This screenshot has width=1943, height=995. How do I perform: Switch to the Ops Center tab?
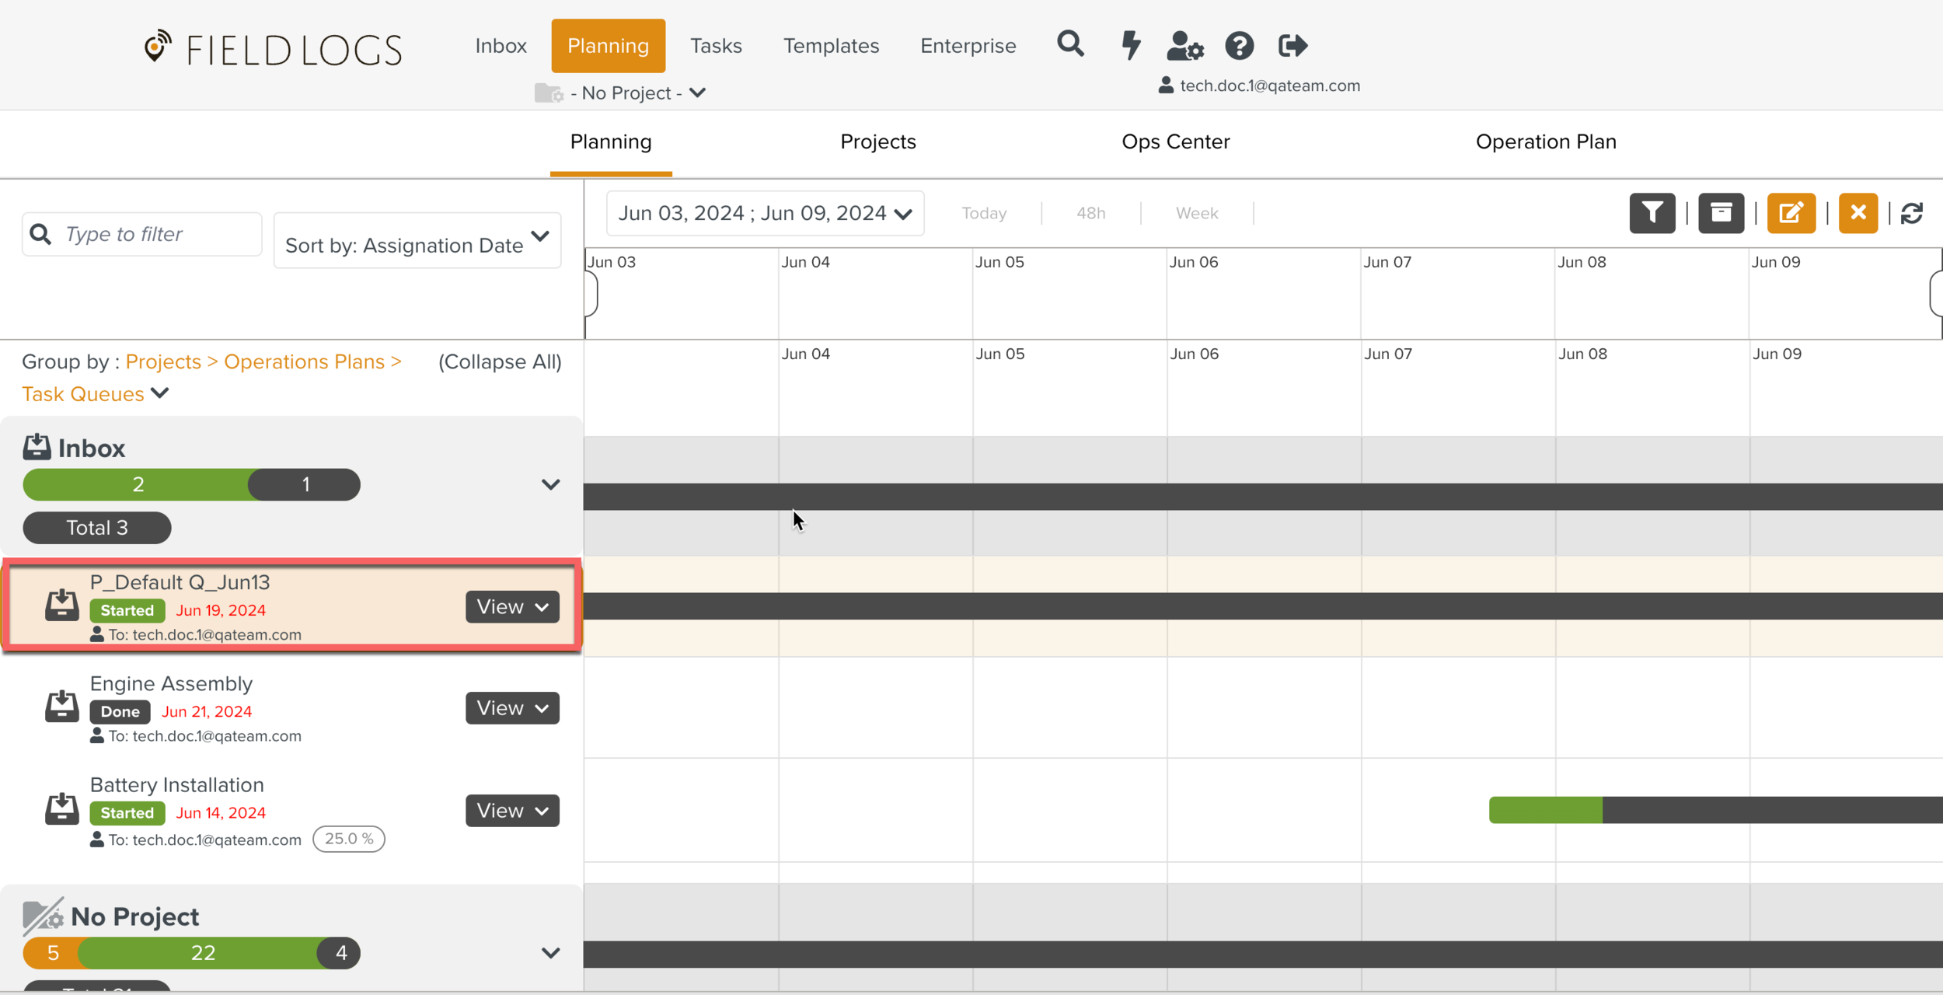click(x=1175, y=141)
